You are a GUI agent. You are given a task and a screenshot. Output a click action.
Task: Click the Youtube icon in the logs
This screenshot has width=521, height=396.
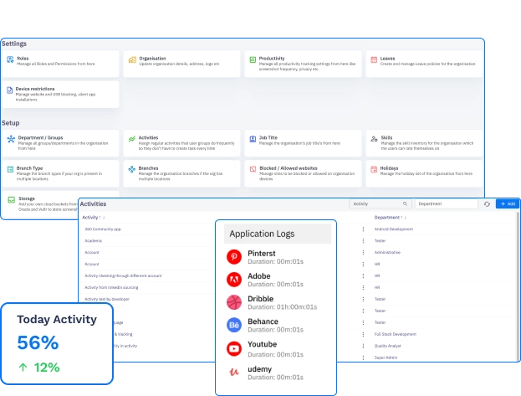click(x=234, y=347)
